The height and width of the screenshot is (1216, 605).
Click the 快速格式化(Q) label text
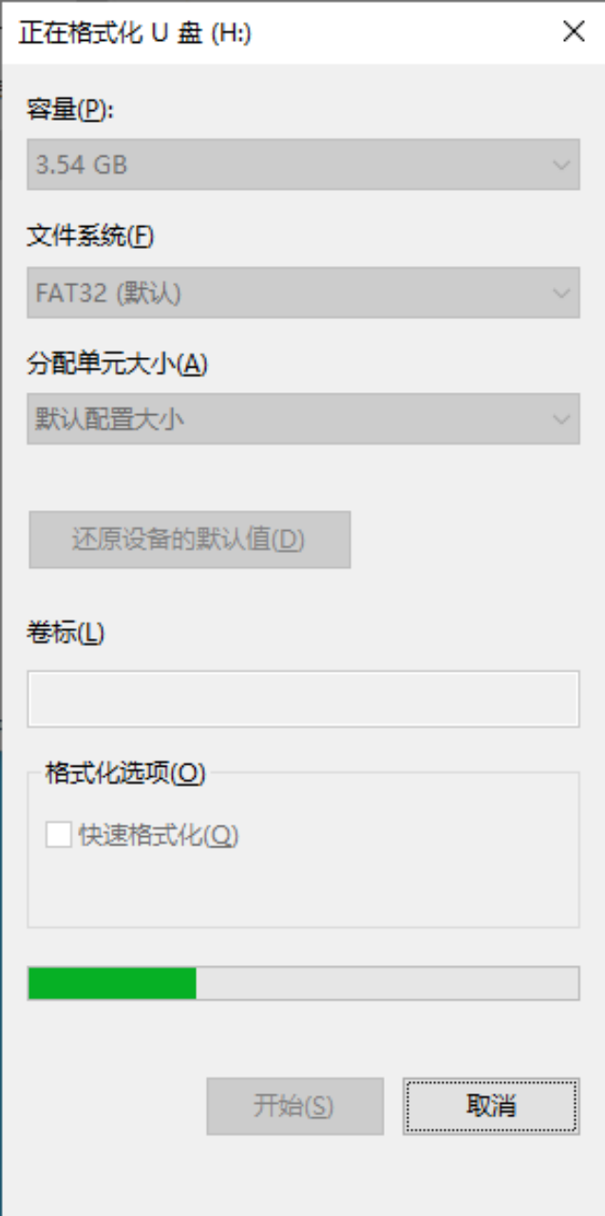(x=158, y=835)
